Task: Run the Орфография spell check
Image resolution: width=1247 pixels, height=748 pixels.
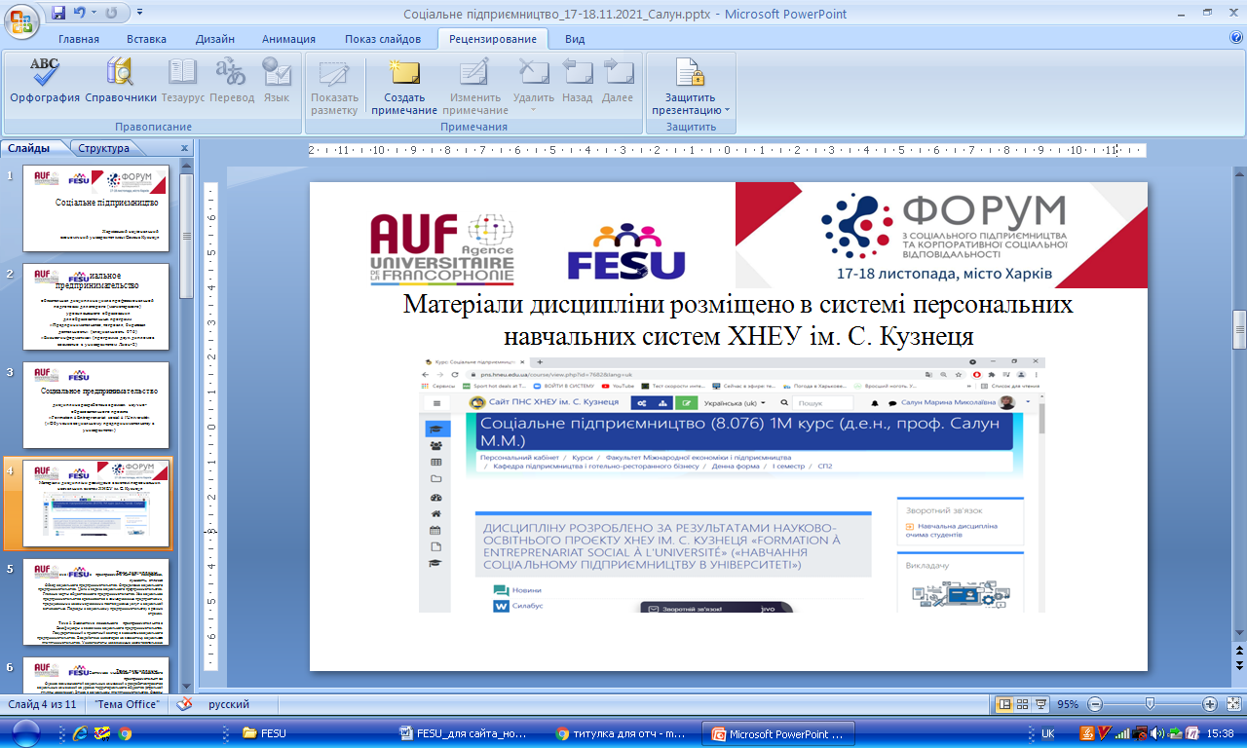Action: [45, 81]
